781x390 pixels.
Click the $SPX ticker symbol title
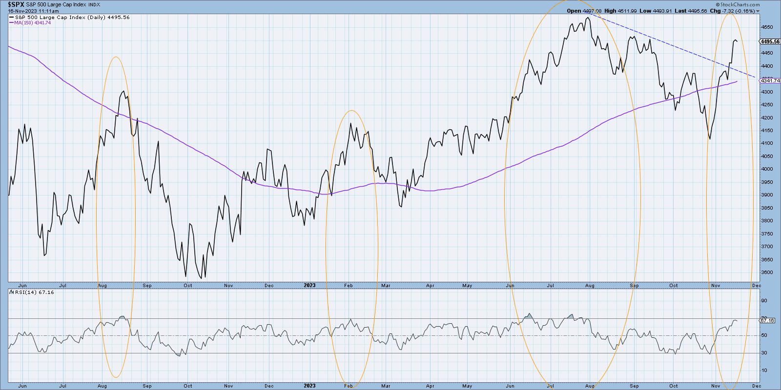click(x=16, y=4)
